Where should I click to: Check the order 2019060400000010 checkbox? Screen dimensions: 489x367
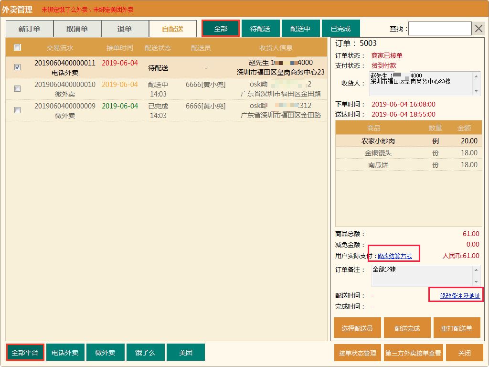tap(18, 88)
